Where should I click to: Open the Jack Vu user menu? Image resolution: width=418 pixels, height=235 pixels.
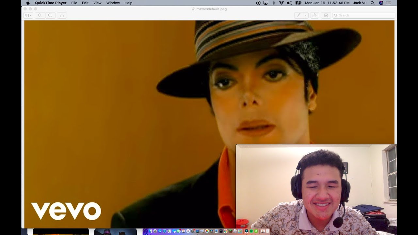coord(360,3)
